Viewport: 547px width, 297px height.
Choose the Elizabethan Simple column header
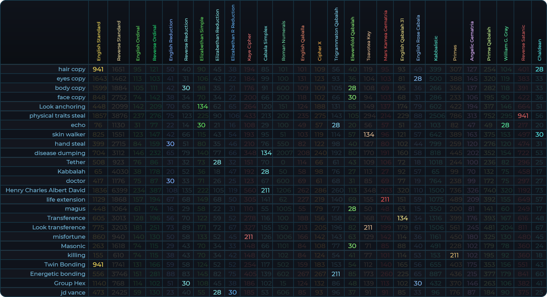[202, 39]
